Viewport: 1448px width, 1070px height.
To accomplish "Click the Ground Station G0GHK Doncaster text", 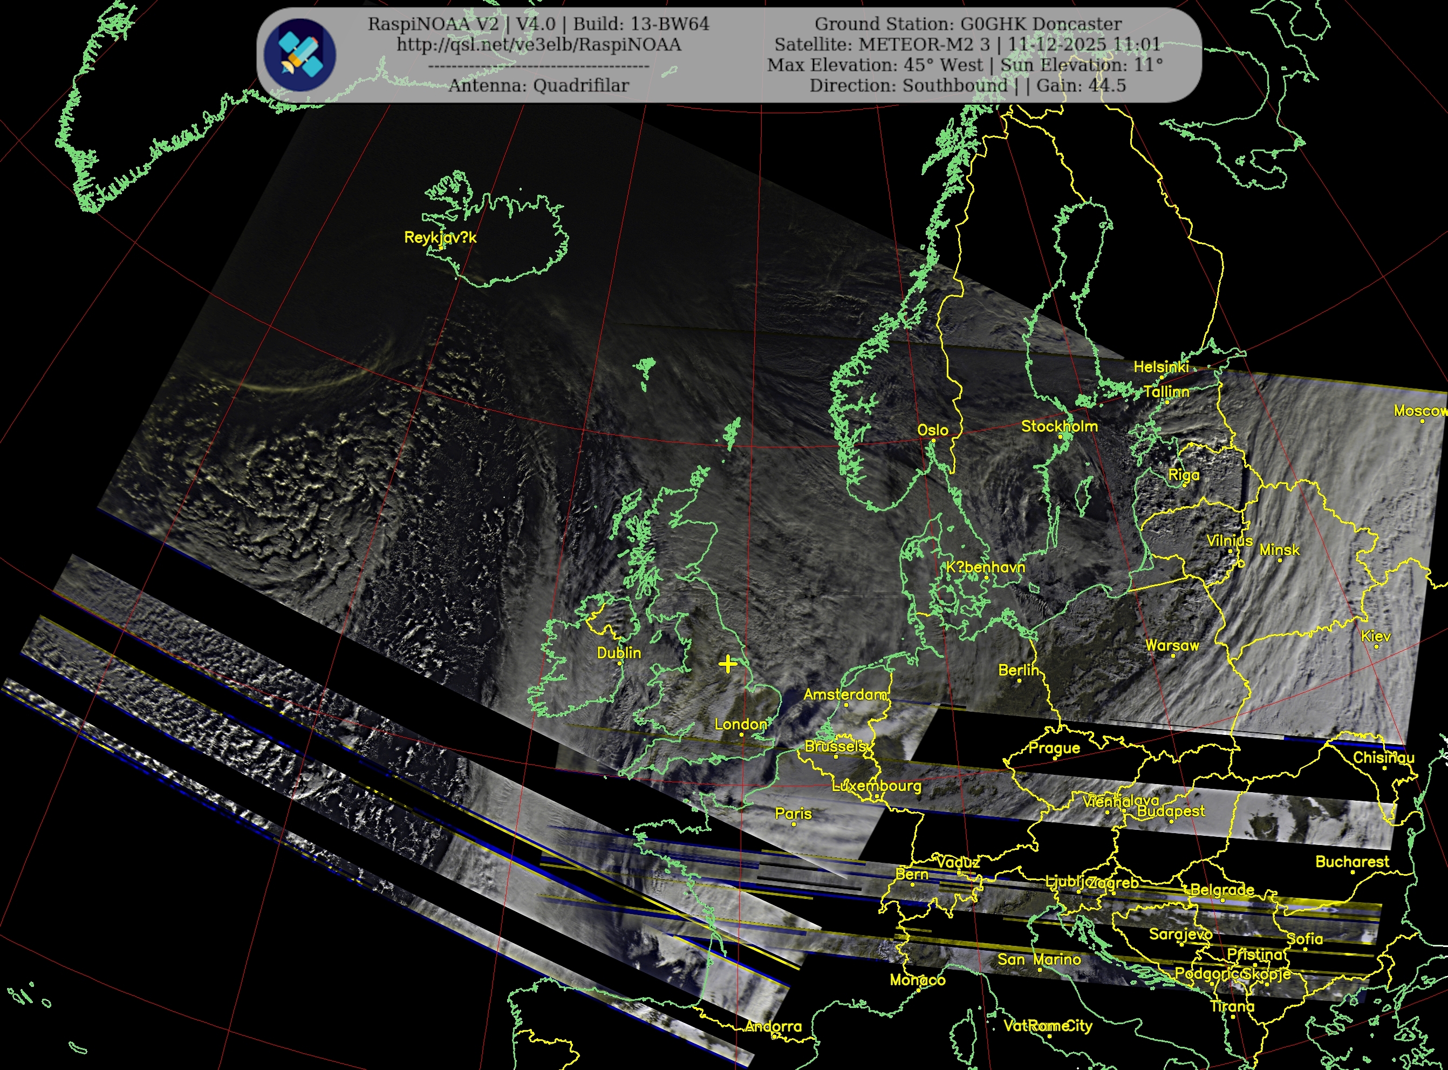I will pos(967,24).
